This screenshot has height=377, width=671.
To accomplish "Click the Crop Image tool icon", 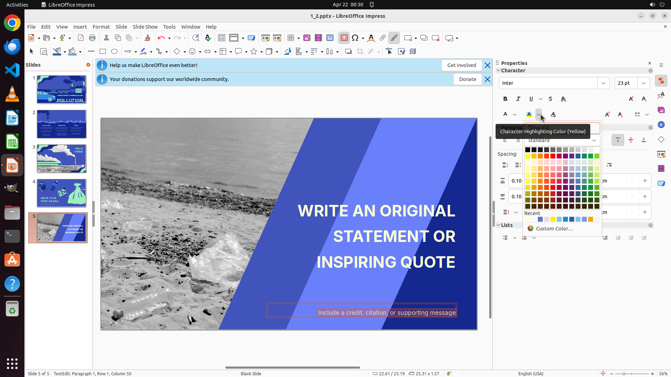I will (360, 52).
